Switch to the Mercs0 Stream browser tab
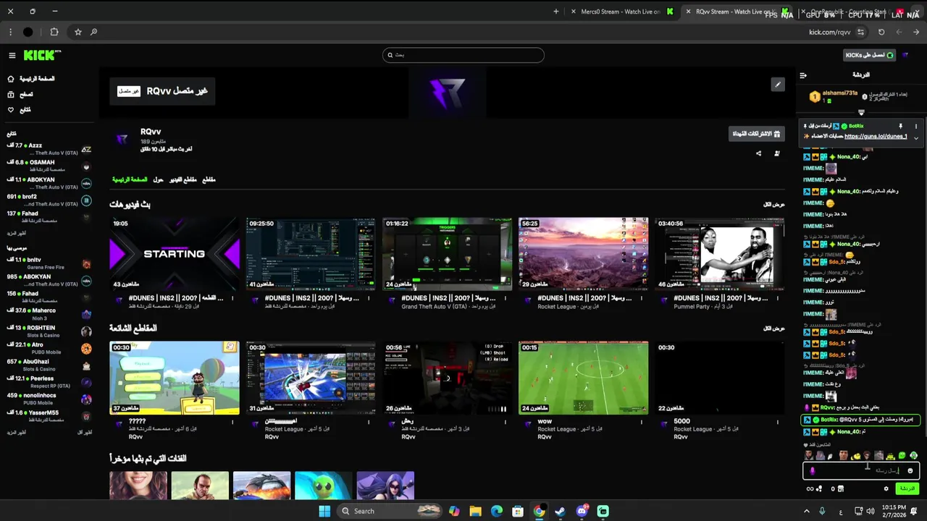This screenshot has width=927, height=521. click(621, 12)
